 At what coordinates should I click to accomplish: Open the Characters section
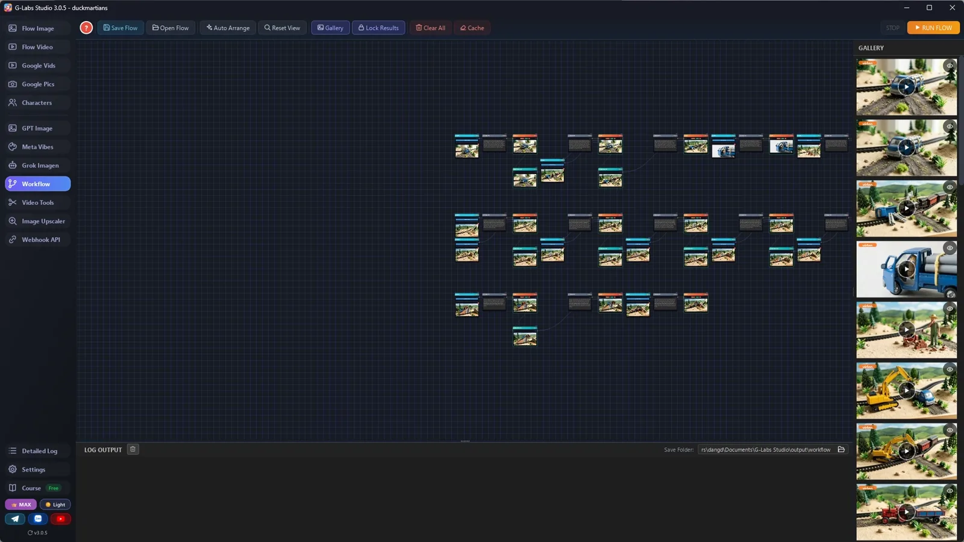(38, 103)
